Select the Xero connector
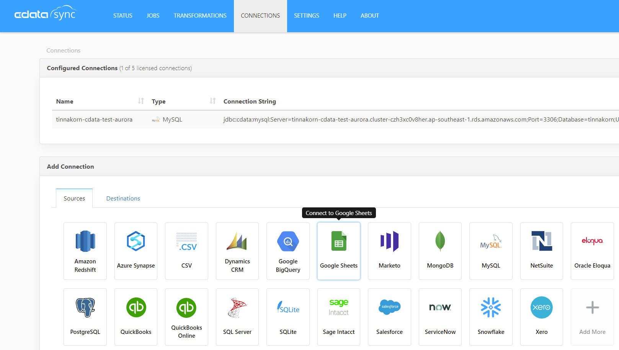 click(x=541, y=317)
